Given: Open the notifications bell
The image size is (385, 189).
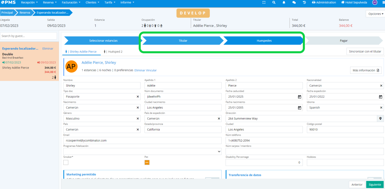Looking at the screenshot, I should tap(284, 2).
